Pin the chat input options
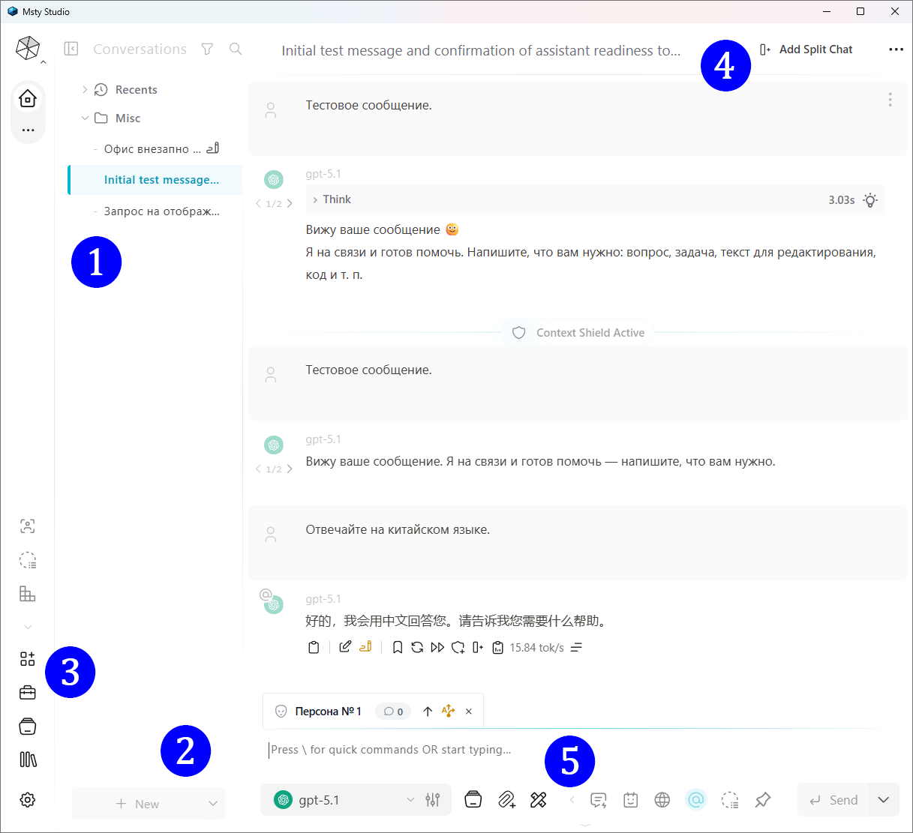The height and width of the screenshot is (833, 913). pyautogui.click(x=763, y=800)
